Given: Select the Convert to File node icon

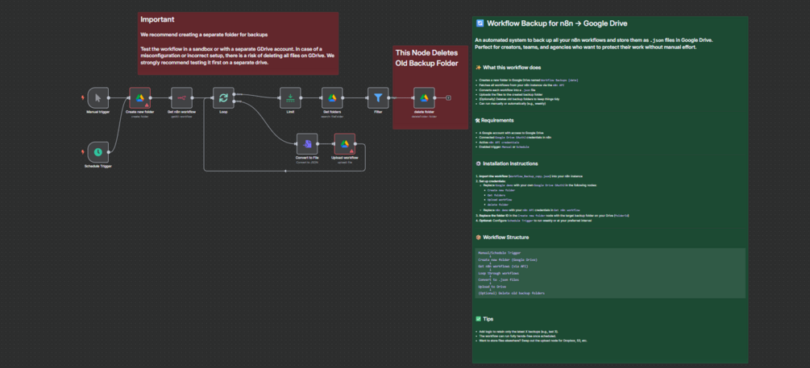Looking at the screenshot, I should tap(307, 144).
